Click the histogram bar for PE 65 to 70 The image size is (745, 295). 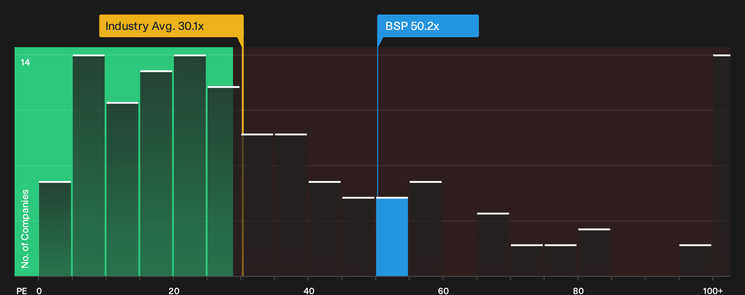tap(493, 244)
